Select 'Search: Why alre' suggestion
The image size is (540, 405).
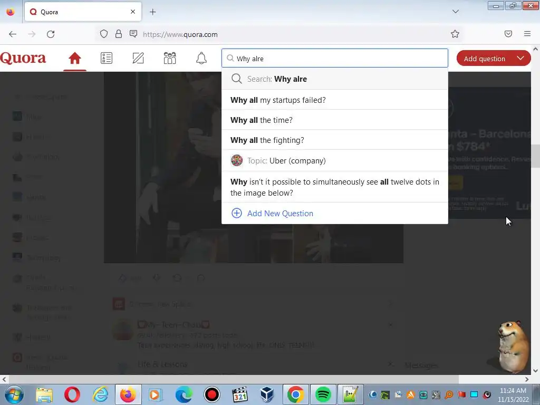[335, 79]
